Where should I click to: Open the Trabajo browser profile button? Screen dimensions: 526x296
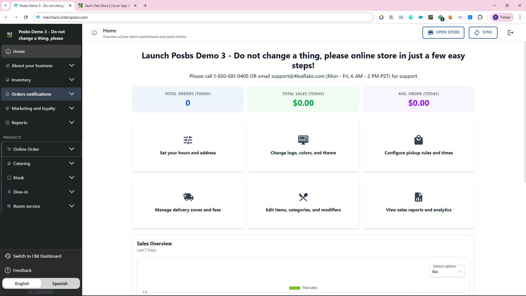pyautogui.click(x=502, y=17)
